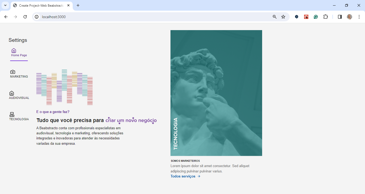Click the Settings heading
365x194 pixels.
18,40
